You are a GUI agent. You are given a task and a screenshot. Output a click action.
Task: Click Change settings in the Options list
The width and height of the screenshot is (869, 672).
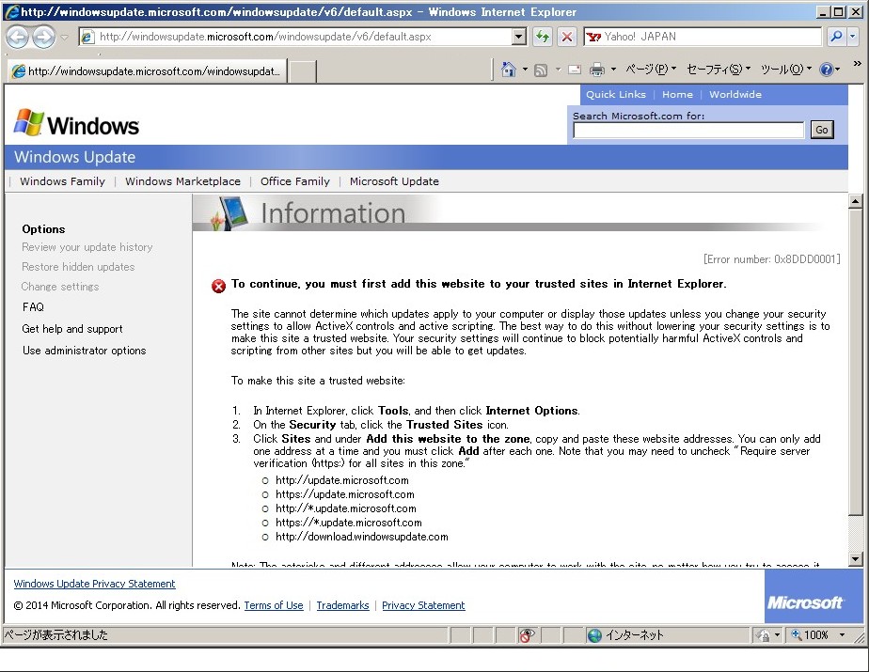pos(60,287)
